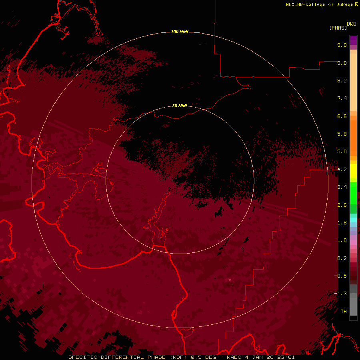Click the 5.8 scale value
360x360 pixels.
342,134
